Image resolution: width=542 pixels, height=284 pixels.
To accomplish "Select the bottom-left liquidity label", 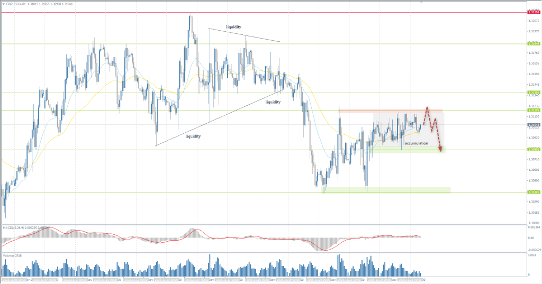I will point(193,136).
